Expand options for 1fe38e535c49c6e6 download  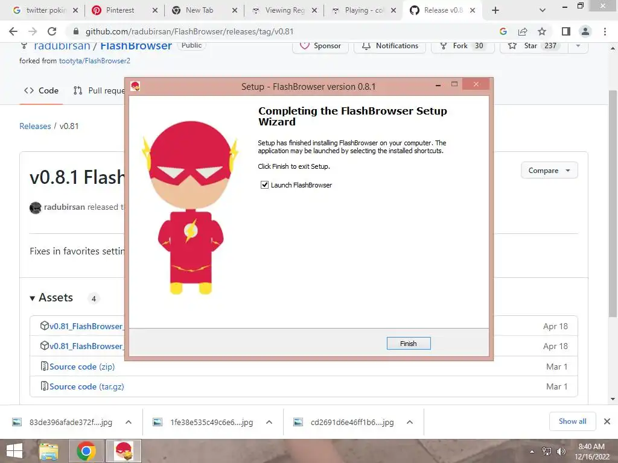[269, 422]
